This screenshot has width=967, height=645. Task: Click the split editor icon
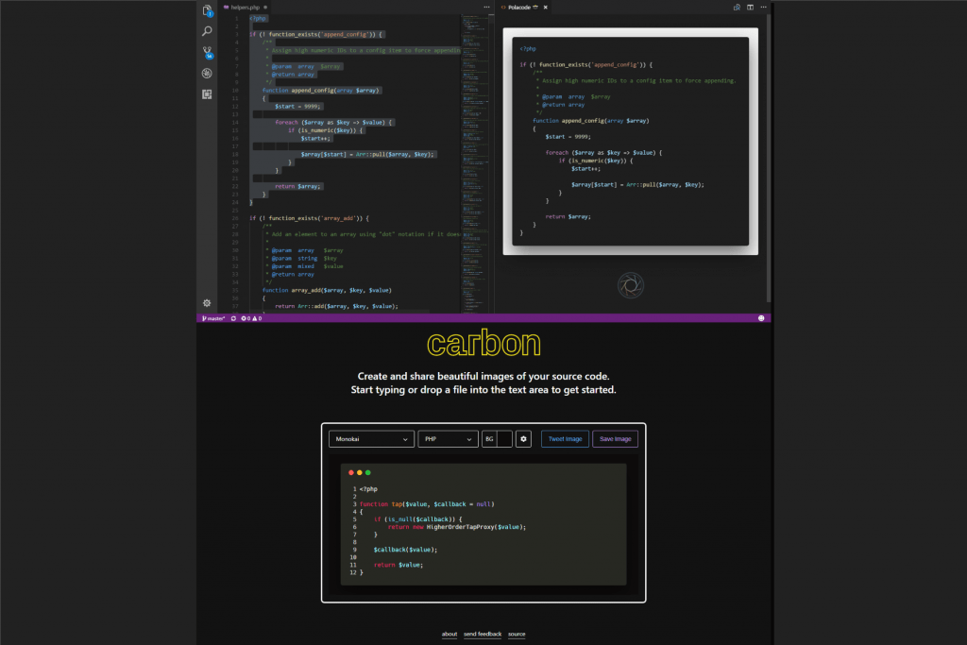pyautogui.click(x=750, y=8)
